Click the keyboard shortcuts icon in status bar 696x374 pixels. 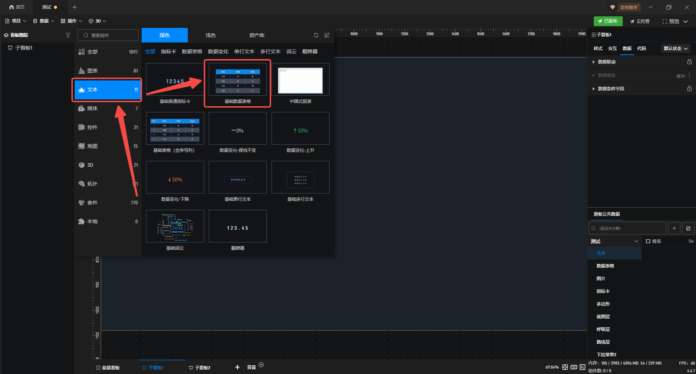[x=574, y=367]
